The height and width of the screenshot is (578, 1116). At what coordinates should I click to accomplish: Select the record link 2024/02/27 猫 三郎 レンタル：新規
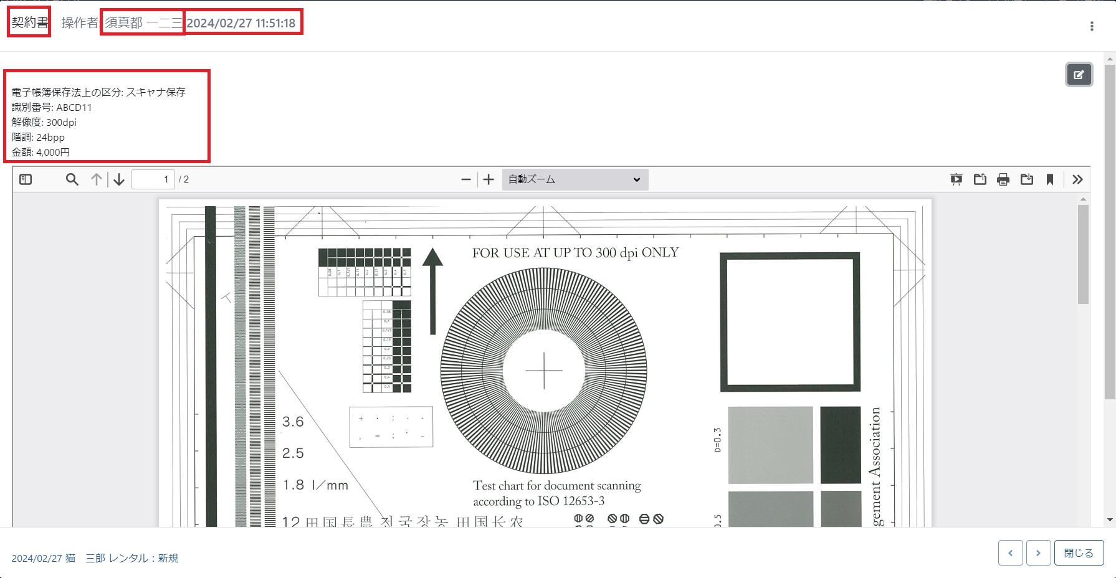click(x=95, y=558)
